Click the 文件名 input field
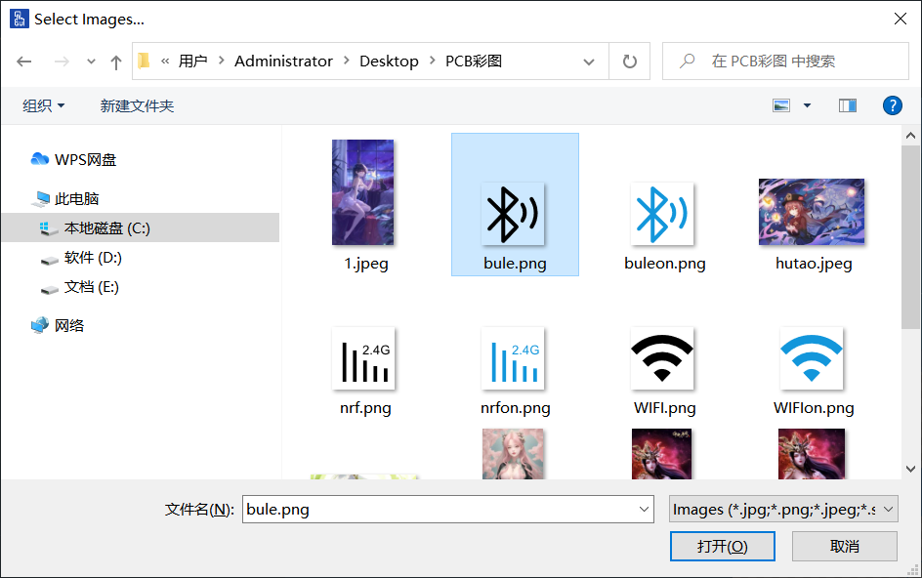The image size is (922, 578). coord(448,510)
